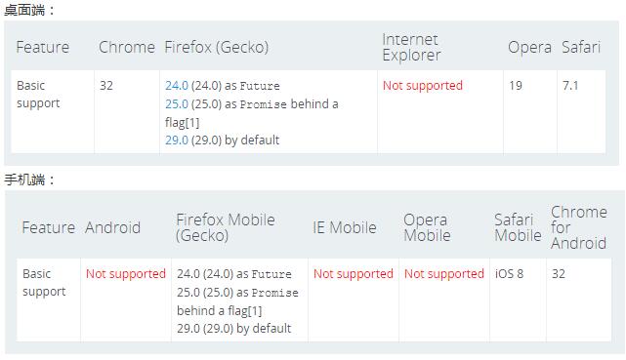Select Firefox (Gecko) desktop column header
The image size is (626, 360).
(217, 47)
